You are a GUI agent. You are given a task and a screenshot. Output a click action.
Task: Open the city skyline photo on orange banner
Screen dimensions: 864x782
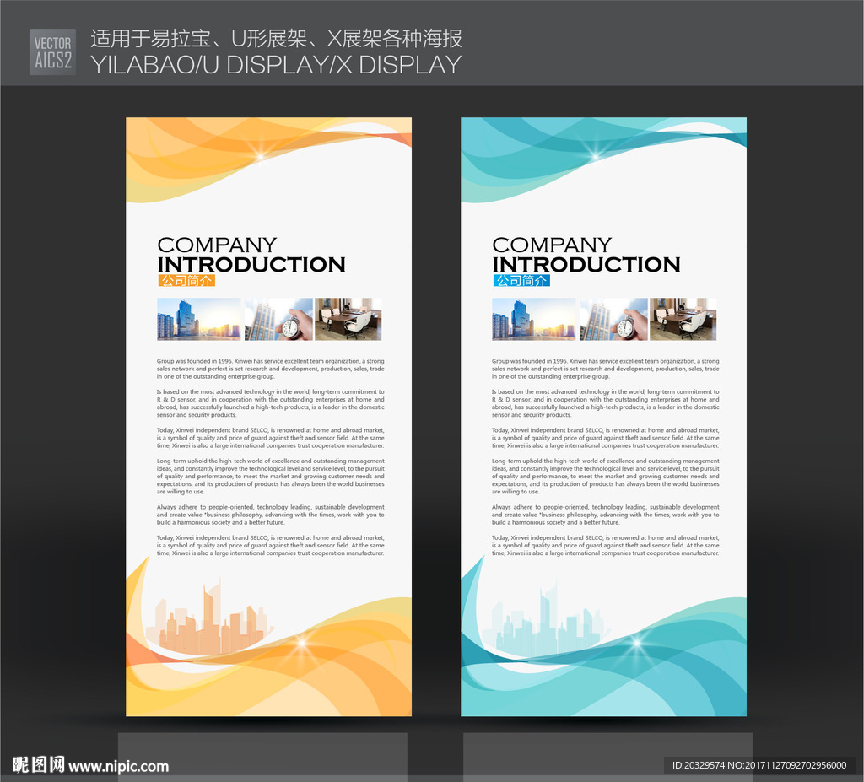(x=199, y=319)
